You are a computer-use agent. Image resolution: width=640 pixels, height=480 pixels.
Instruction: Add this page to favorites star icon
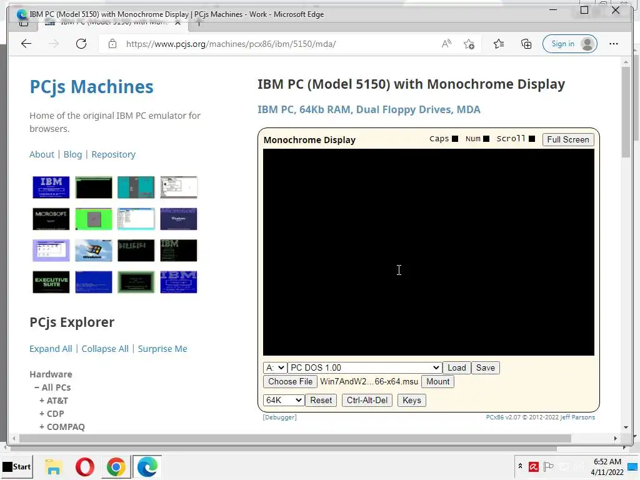[469, 44]
